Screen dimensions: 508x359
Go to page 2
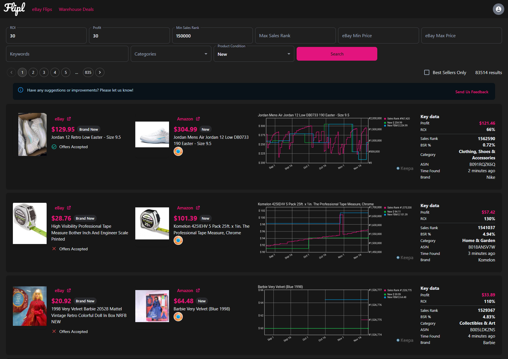pyautogui.click(x=33, y=72)
